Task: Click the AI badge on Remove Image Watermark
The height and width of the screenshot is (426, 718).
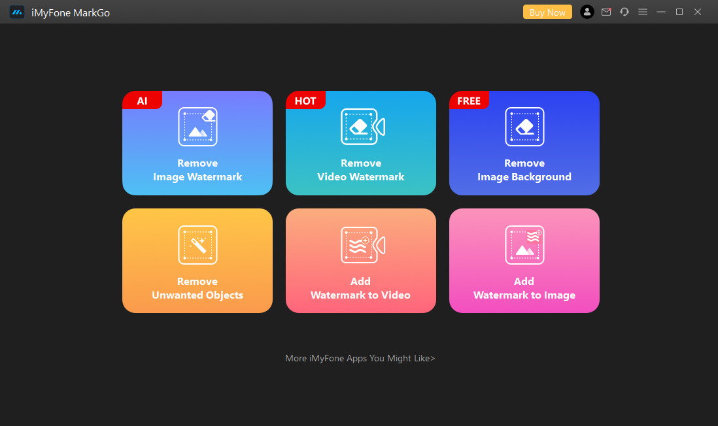Action: (x=142, y=100)
